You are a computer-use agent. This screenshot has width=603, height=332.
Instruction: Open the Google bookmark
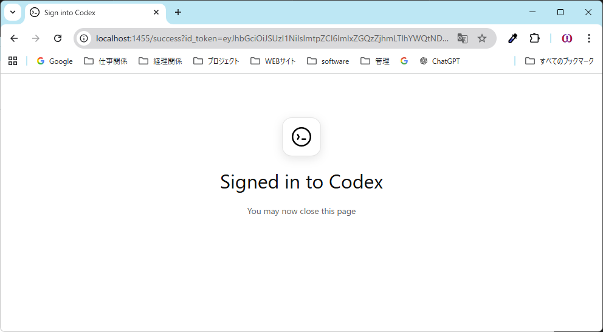point(55,61)
